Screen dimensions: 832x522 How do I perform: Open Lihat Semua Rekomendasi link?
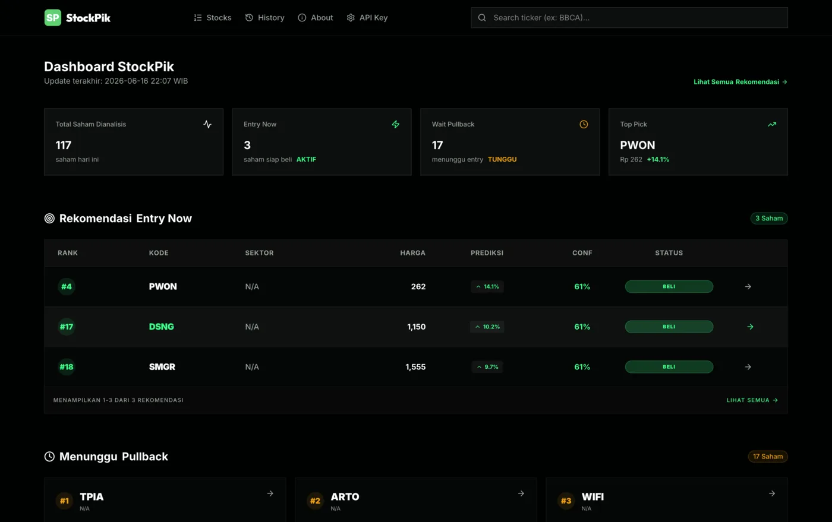click(740, 82)
